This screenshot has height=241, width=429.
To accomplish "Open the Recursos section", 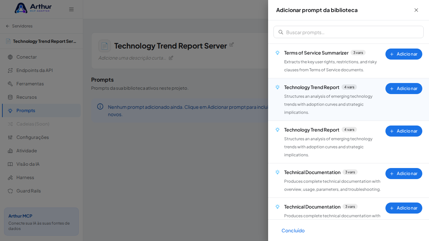I will coord(41,97).
